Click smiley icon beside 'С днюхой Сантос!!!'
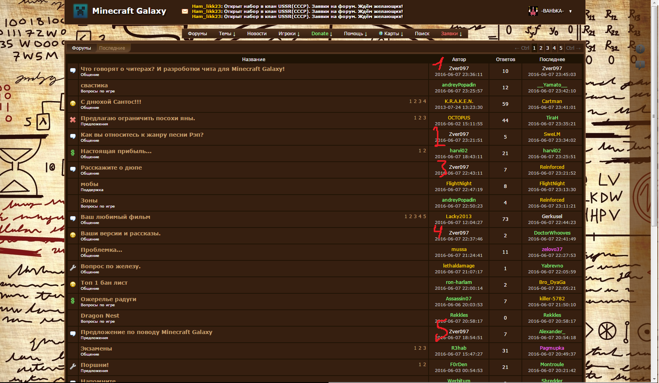This screenshot has height=383, width=659. coord(73,104)
